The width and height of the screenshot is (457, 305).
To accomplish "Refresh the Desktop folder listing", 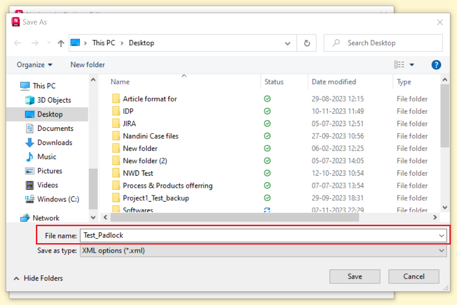I will tap(306, 43).
